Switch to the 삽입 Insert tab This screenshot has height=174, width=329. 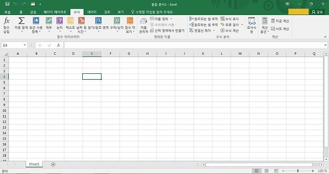pyautogui.click(x=33, y=12)
